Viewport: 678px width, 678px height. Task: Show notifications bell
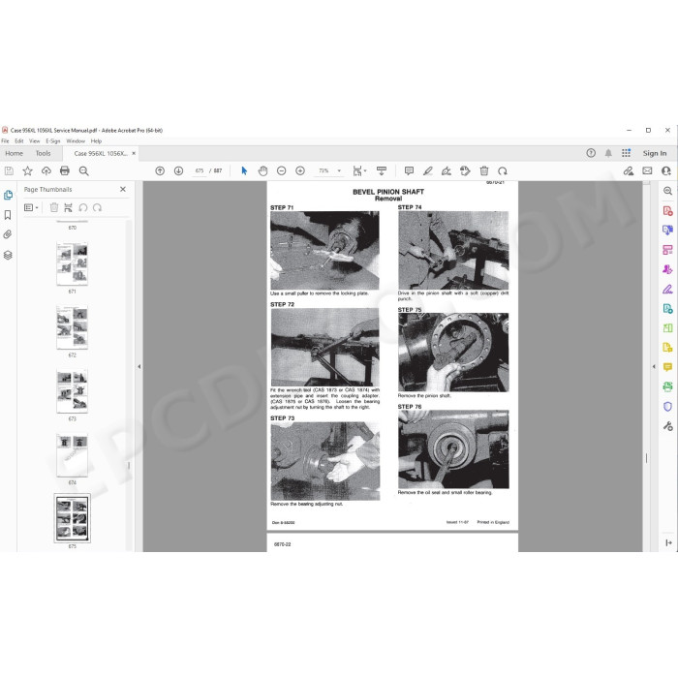coord(608,153)
